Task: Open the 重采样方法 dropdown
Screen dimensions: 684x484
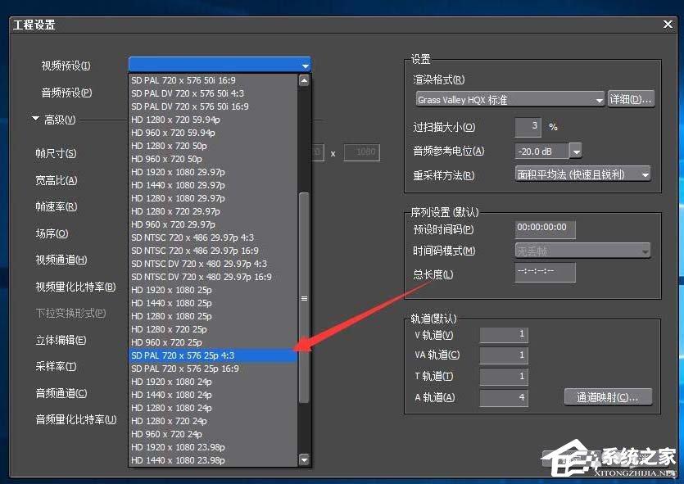Action: click(x=645, y=174)
